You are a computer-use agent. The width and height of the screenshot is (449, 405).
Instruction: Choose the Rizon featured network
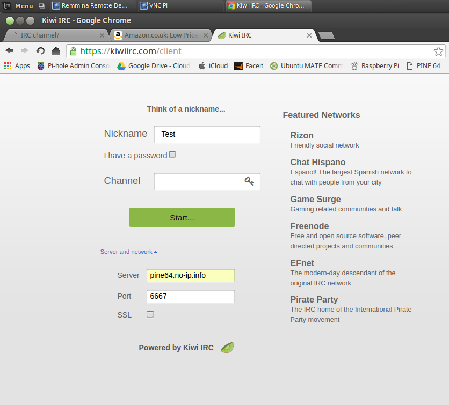point(302,135)
